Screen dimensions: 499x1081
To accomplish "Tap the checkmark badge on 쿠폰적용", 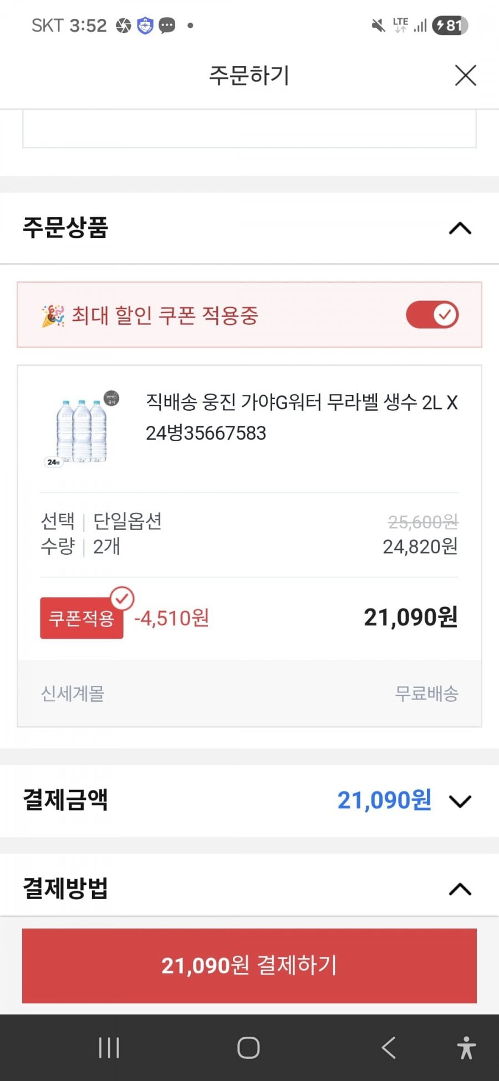I will (122, 598).
